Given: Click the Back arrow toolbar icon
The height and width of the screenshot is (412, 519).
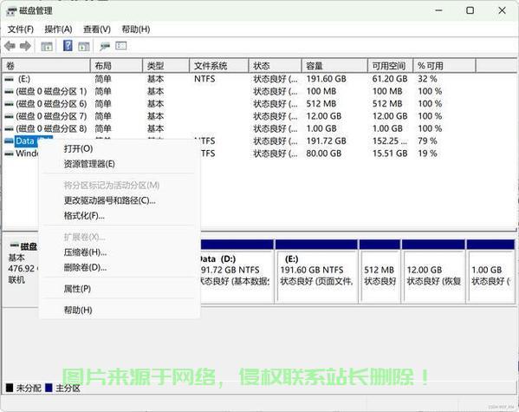Looking at the screenshot, I should coord(10,46).
